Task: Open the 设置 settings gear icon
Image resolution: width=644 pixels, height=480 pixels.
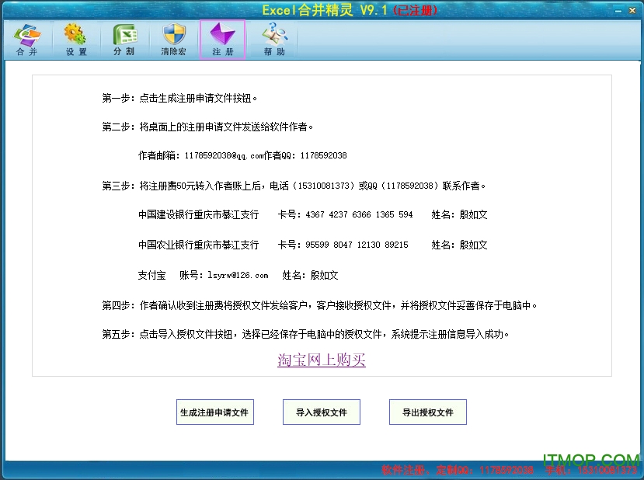Action: (76, 40)
